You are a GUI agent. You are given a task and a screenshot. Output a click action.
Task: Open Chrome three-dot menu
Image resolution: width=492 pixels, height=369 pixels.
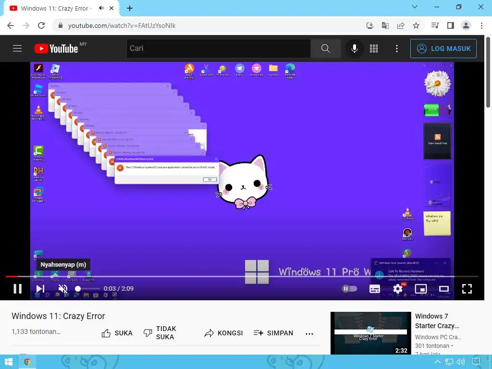click(481, 25)
